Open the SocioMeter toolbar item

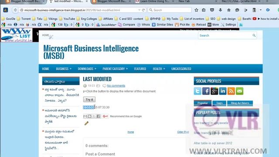point(106,25)
